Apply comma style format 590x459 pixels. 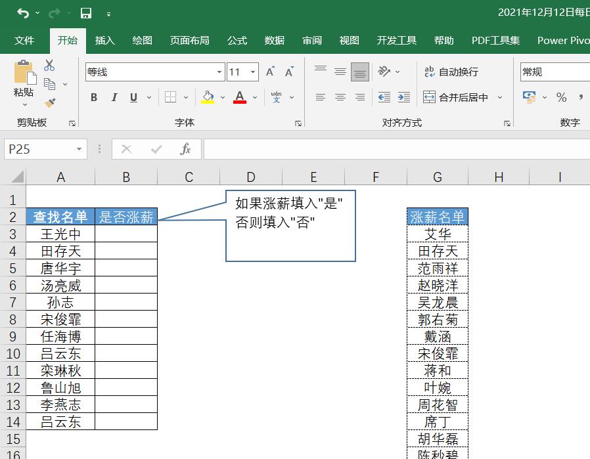pyautogui.click(x=581, y=97)
